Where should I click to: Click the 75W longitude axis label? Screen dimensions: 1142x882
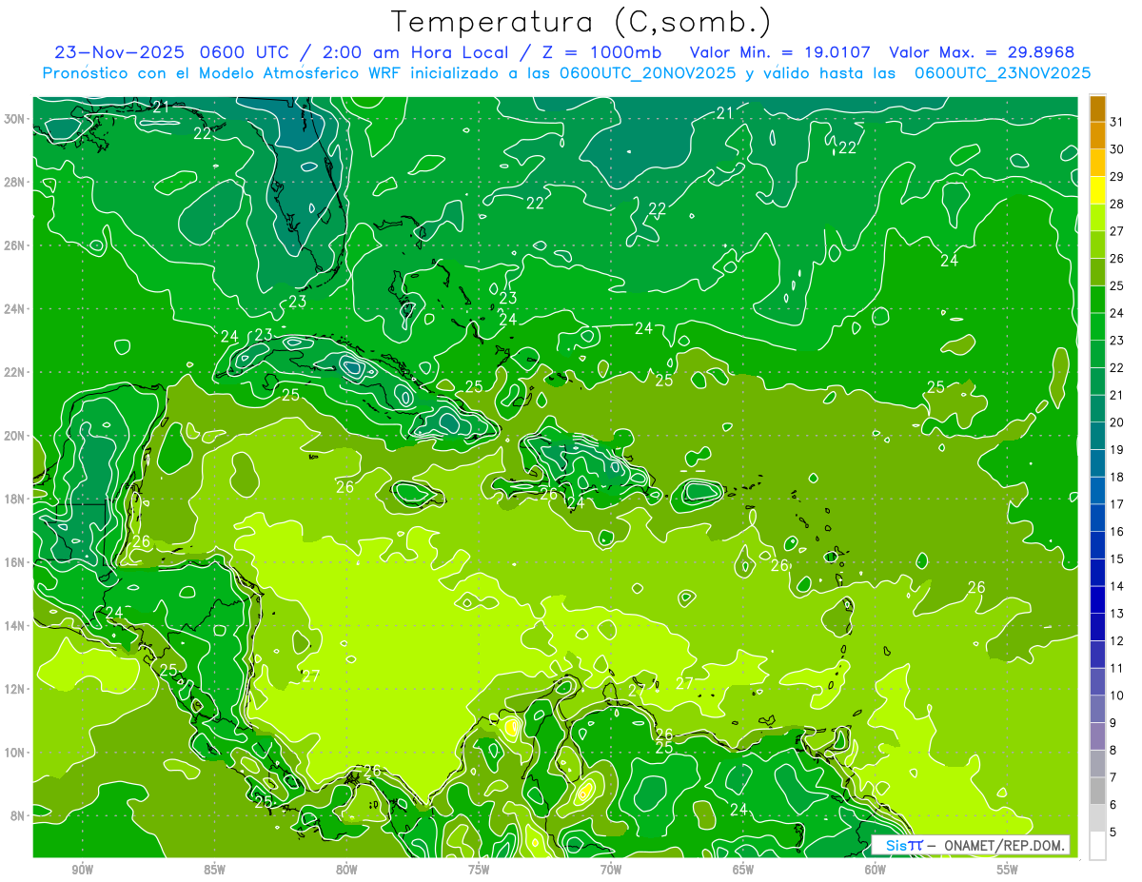coord(479,870)
